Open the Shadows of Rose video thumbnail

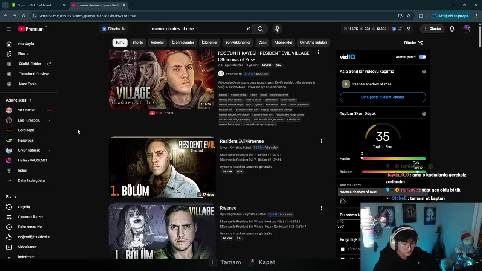[x=161, y=79]
